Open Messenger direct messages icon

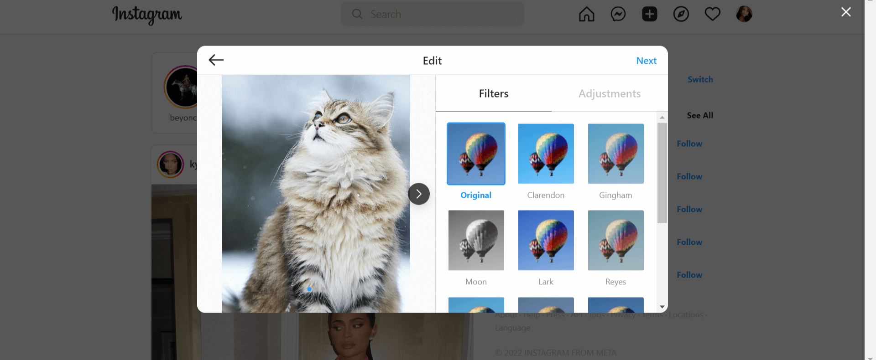pyautogui.click(x=618, y=14)
